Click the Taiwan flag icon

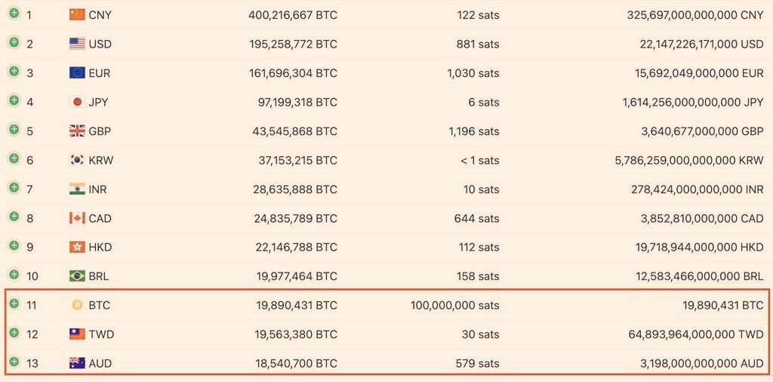point(78,334)
